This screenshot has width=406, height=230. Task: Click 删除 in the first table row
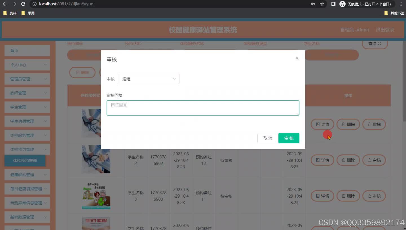tap(348, 124)
